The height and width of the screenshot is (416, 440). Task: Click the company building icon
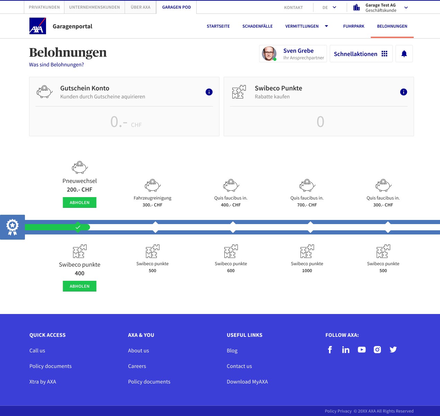(x=357, y=7)
